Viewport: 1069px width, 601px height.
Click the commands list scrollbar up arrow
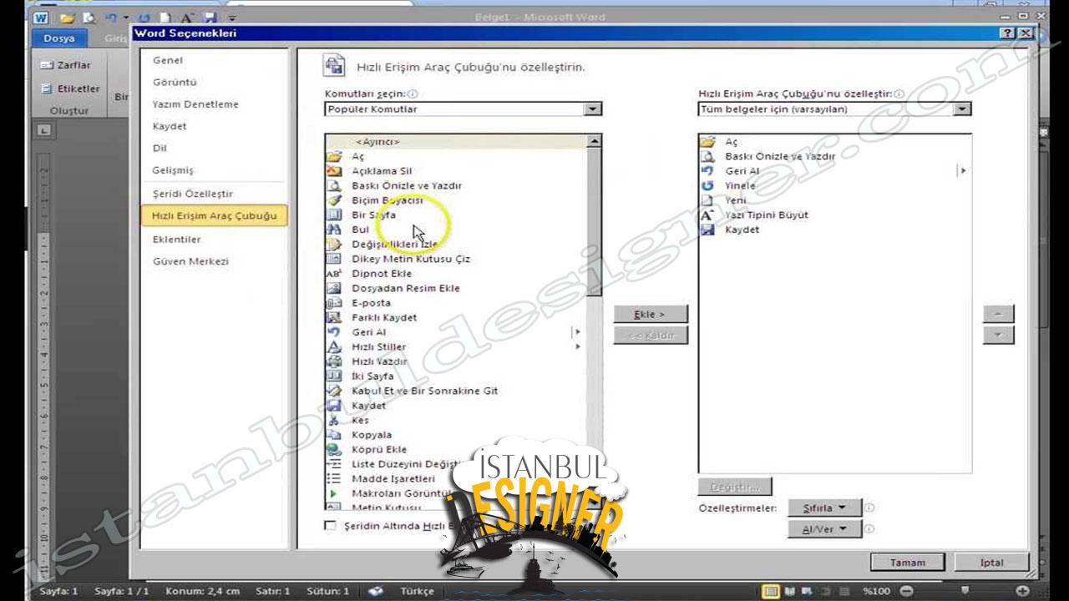[594, 142]
